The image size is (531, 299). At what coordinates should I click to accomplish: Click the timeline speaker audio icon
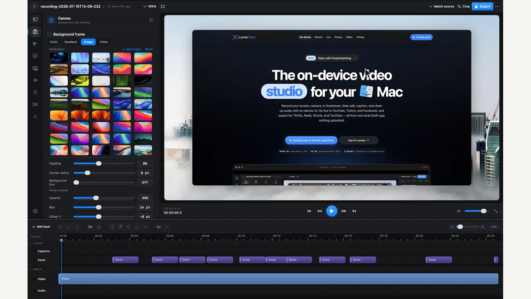tap(159, 227)
